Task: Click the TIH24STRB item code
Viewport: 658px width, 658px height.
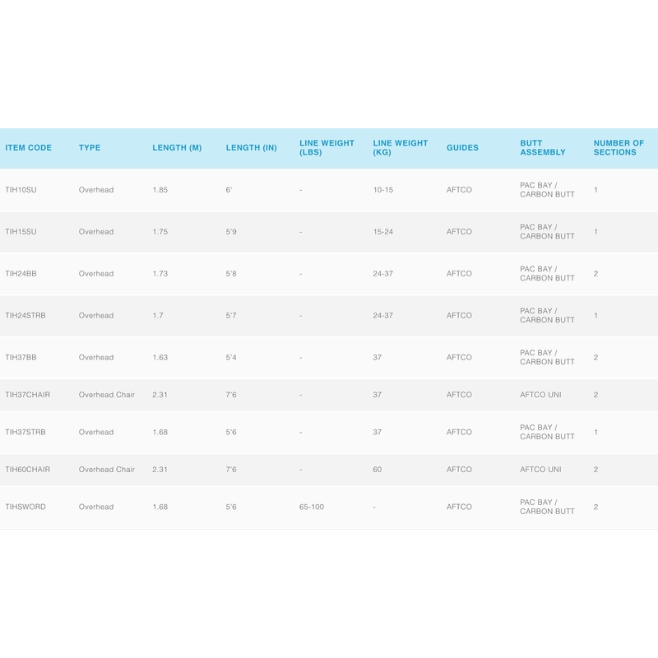Action: [x=25, y=316]
